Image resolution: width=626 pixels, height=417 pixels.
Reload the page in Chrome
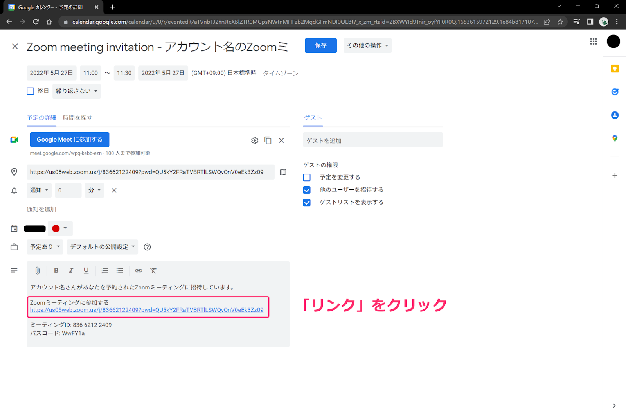click(36, 22)
